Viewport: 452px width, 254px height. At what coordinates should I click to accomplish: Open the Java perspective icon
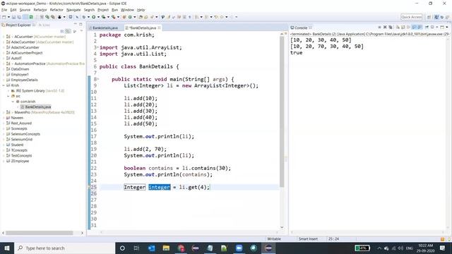(436, 17)
